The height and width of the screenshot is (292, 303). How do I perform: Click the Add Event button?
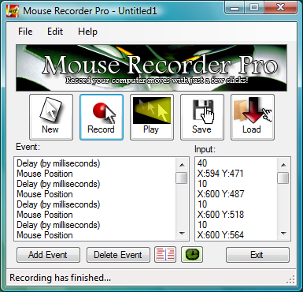click(48, 255)
